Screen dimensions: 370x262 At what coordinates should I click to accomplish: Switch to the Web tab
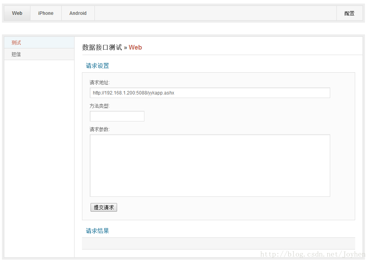[x=17, y=13]
